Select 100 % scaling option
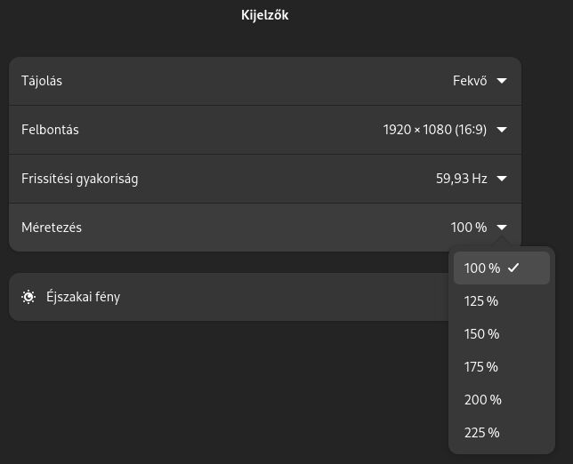 click(502, 268)
